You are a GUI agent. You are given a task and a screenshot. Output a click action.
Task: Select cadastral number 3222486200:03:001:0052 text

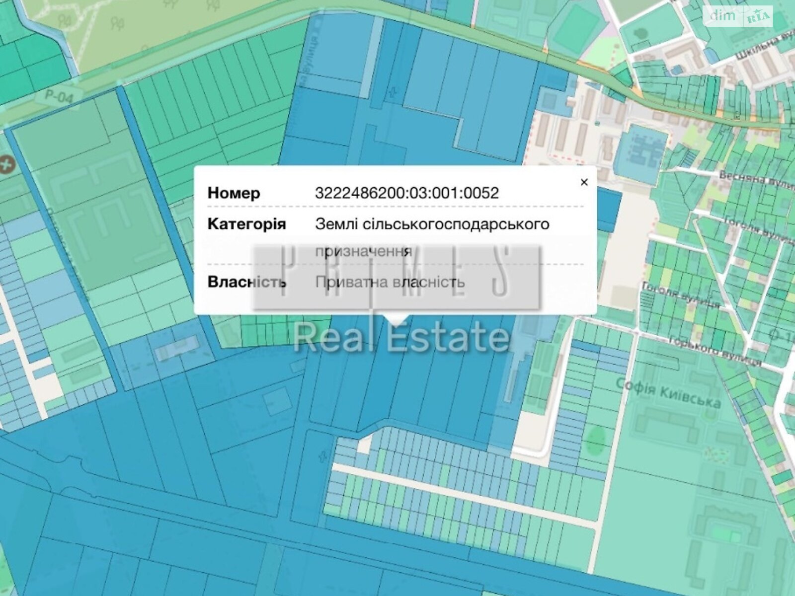(407, 193)
